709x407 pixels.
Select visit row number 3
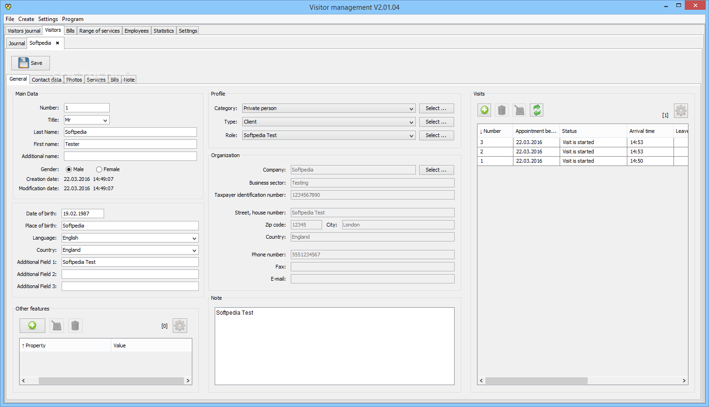(x=583, y=142)
